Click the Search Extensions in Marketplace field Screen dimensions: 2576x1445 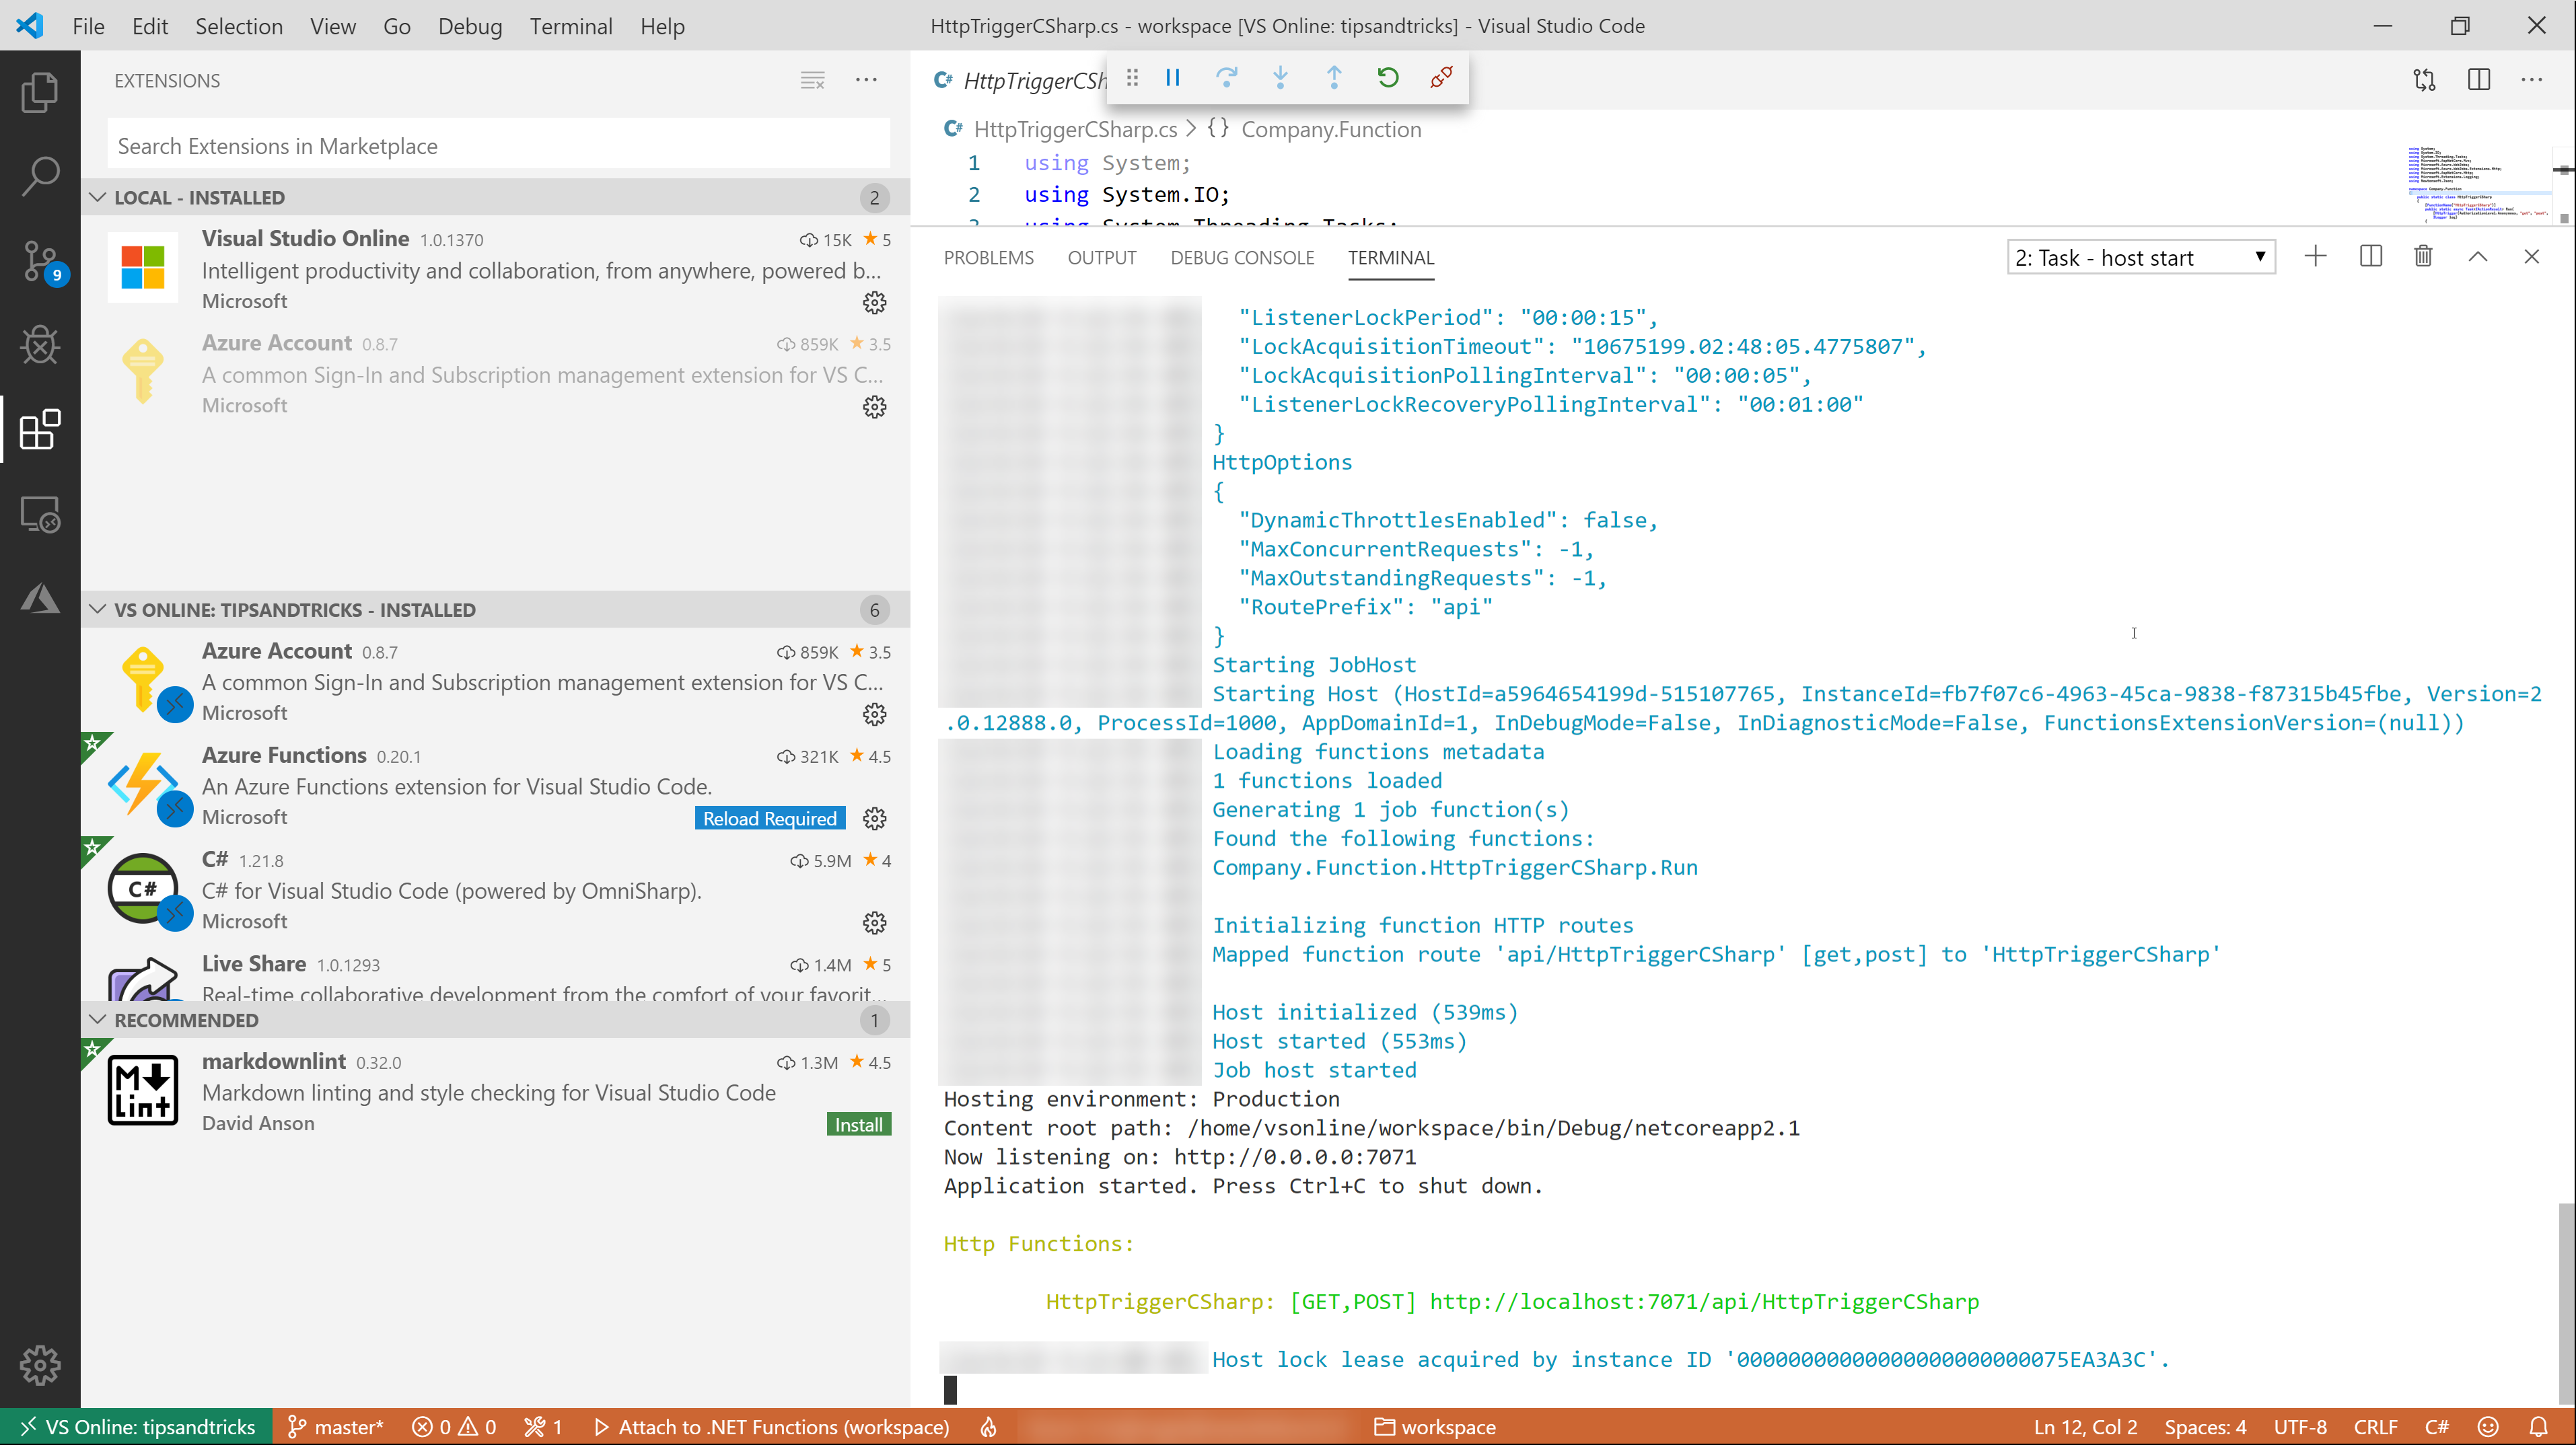pyautogui.click(x=498, y=146)
